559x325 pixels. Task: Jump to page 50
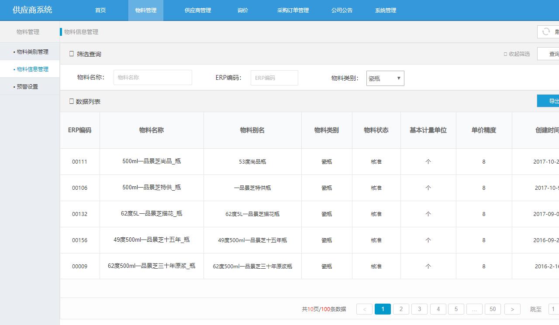(x=493, y=309)
